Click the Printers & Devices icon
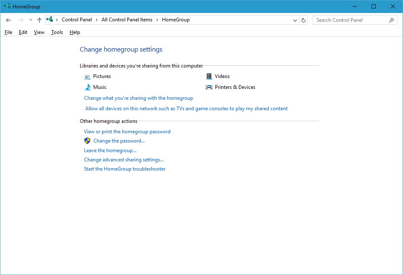The height and width of the screenshot is (275, 403). [209, 87]
